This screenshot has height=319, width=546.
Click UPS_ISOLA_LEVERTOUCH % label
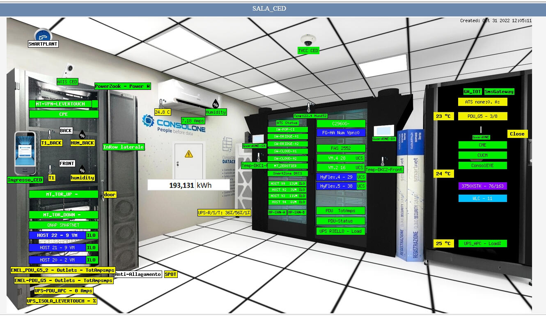(x=62, y=301)
